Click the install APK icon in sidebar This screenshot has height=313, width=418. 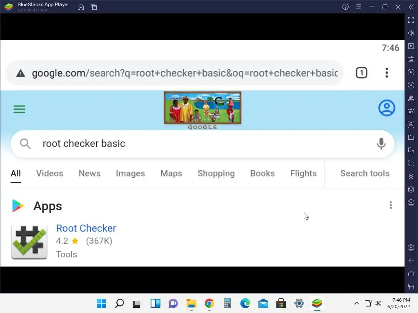(411, 111)
